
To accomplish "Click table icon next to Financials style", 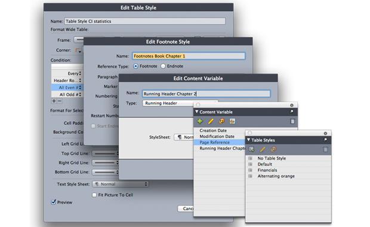I will 251,170.
